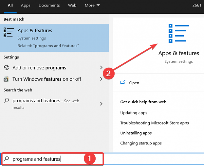Click the icon beside Turn Windows features on or off
204x166 pixels.
6,79
